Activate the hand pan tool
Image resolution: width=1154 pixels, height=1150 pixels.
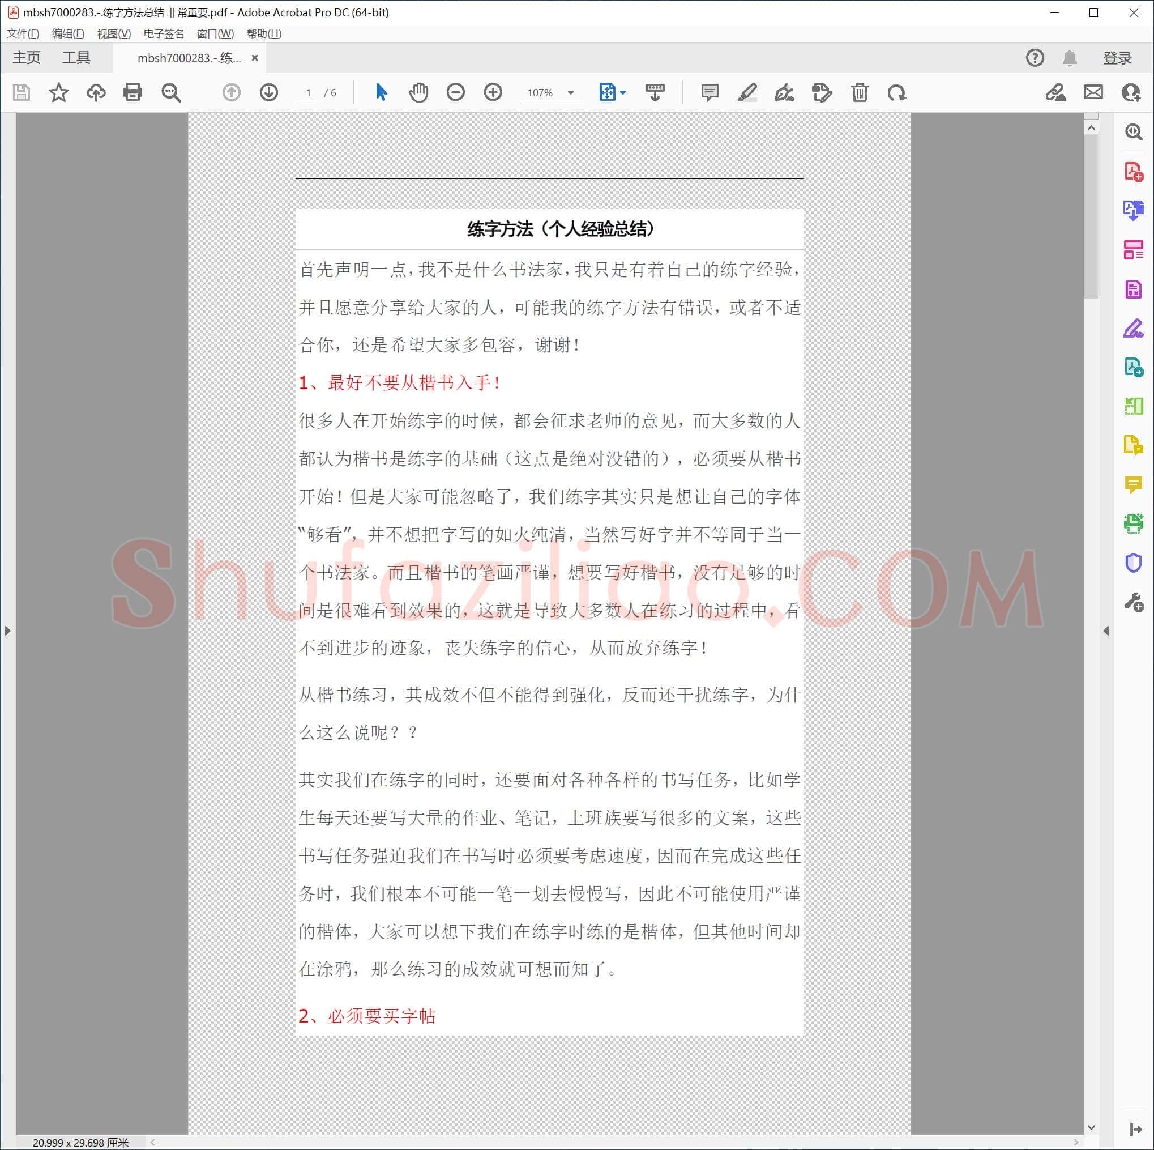(418, 93)
